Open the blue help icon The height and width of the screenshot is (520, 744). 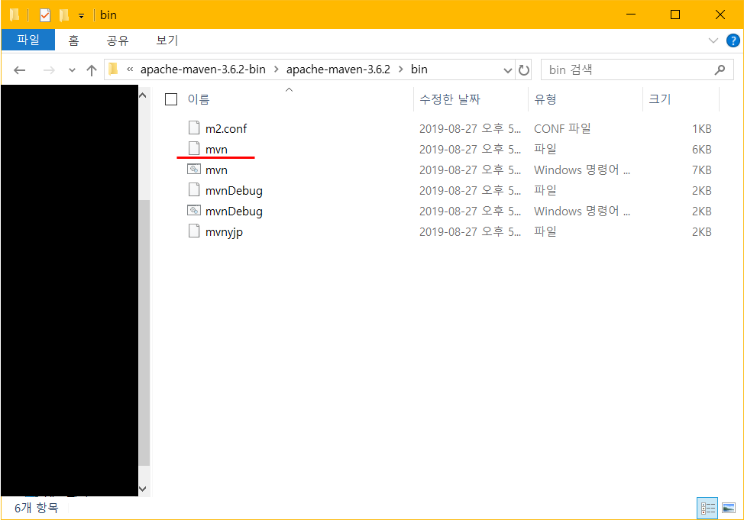click(733, 40)
